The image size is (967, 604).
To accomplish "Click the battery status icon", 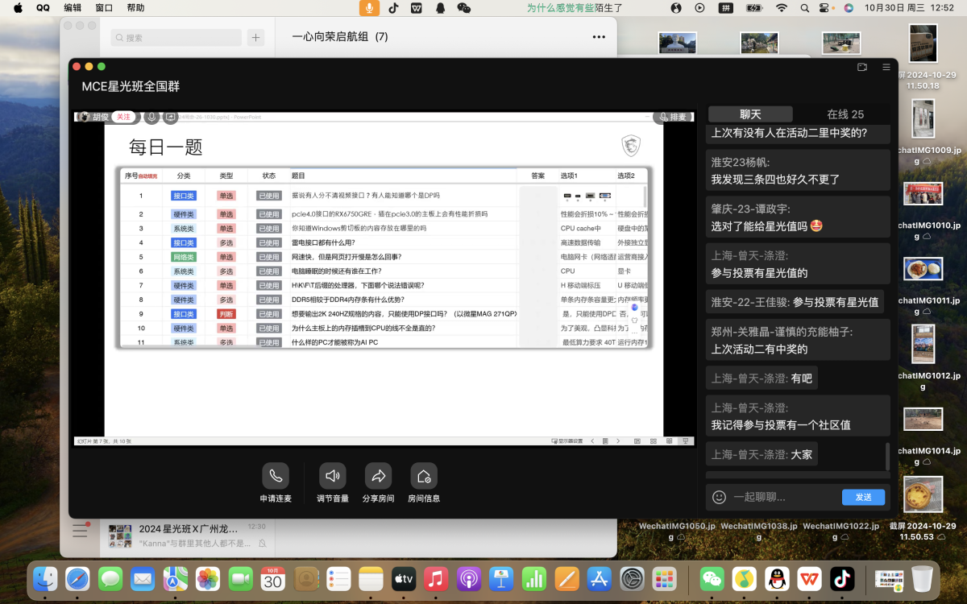I will point(753,7).
